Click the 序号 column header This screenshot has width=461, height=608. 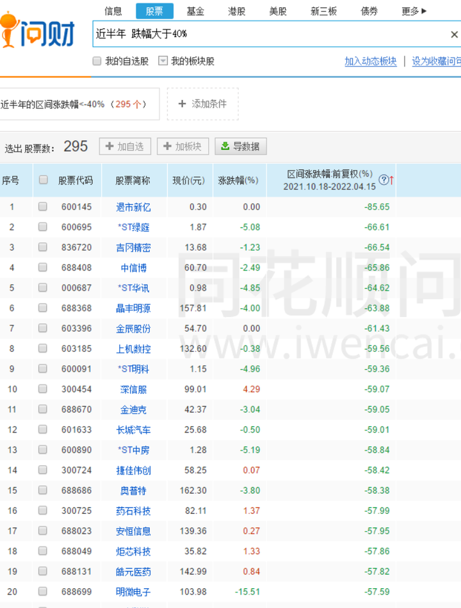(10, 180)
